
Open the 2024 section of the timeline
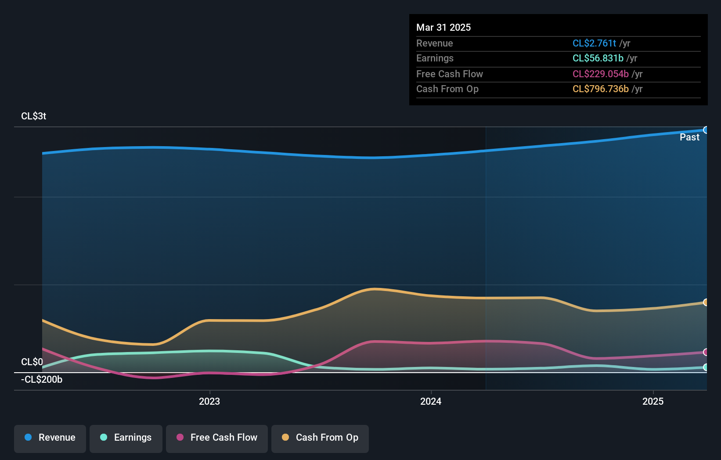pyautogui.click(x=430, y=401)
